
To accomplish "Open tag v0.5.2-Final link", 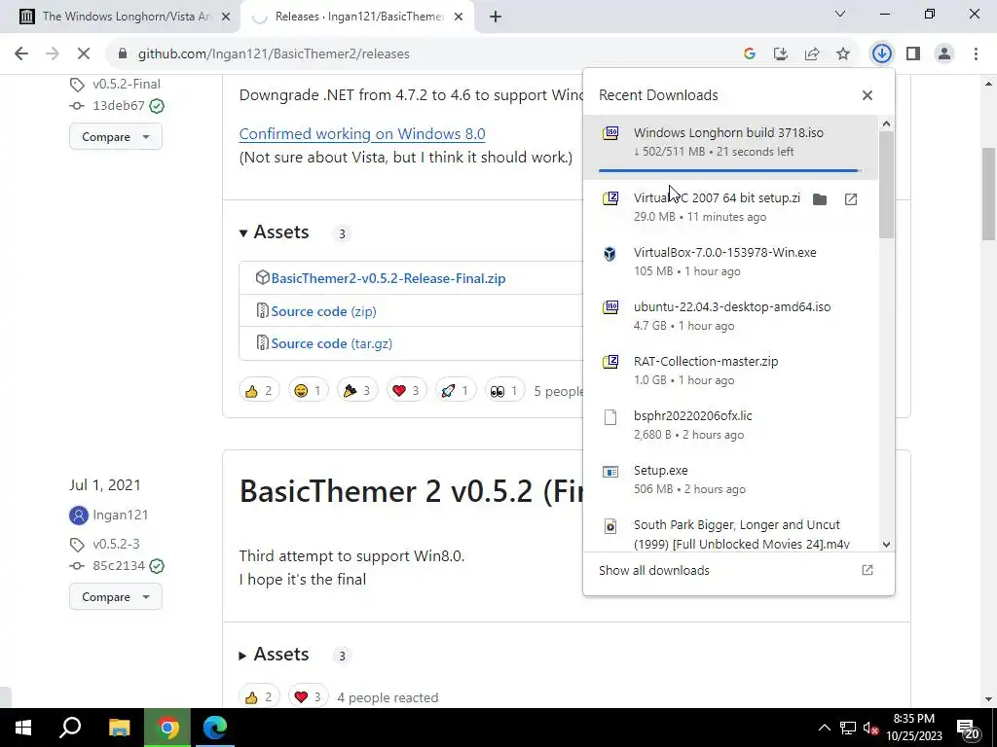I will pyautogui.click(x=126, y=84).
